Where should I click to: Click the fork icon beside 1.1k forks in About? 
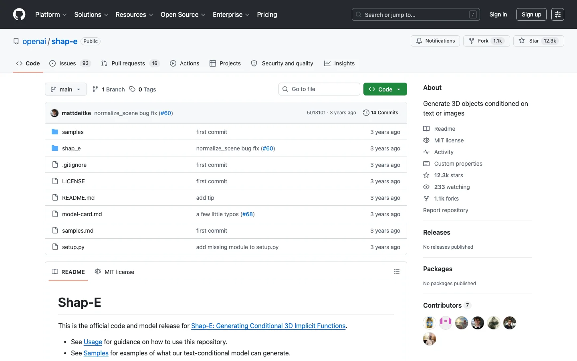[426, 199]
